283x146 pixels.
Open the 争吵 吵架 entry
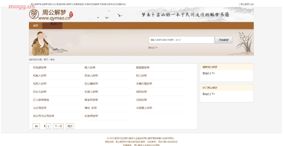click(x=91, y=108)
